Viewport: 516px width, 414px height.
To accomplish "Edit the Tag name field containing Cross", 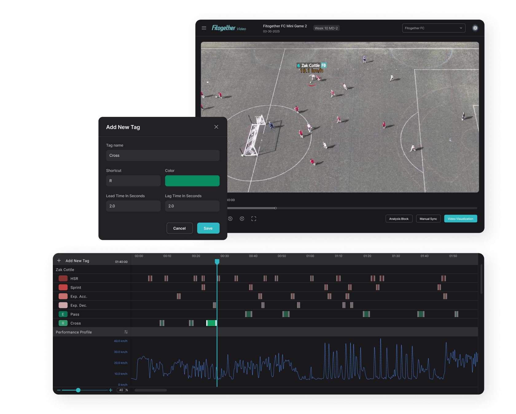I will [x=163, y=155].
